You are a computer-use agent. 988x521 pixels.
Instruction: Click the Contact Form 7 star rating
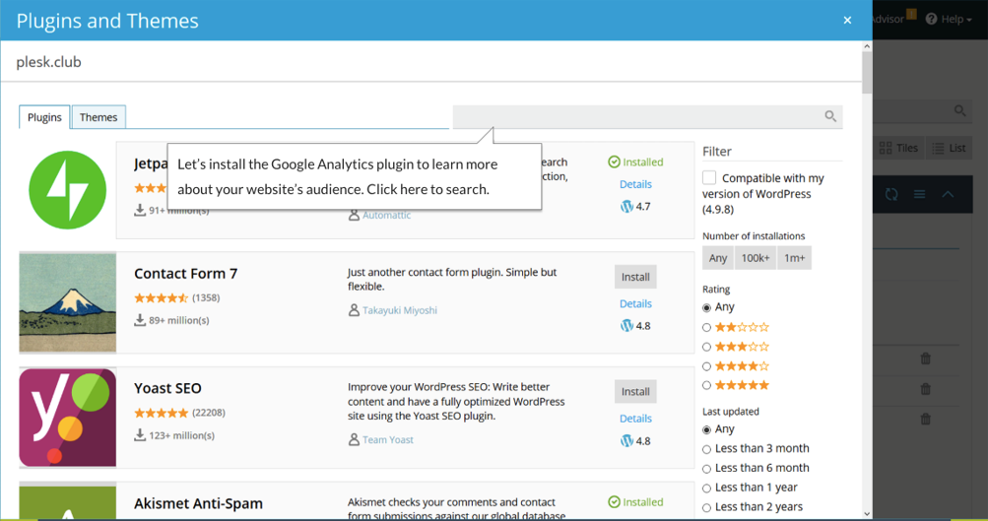click(x=162, y=298)
